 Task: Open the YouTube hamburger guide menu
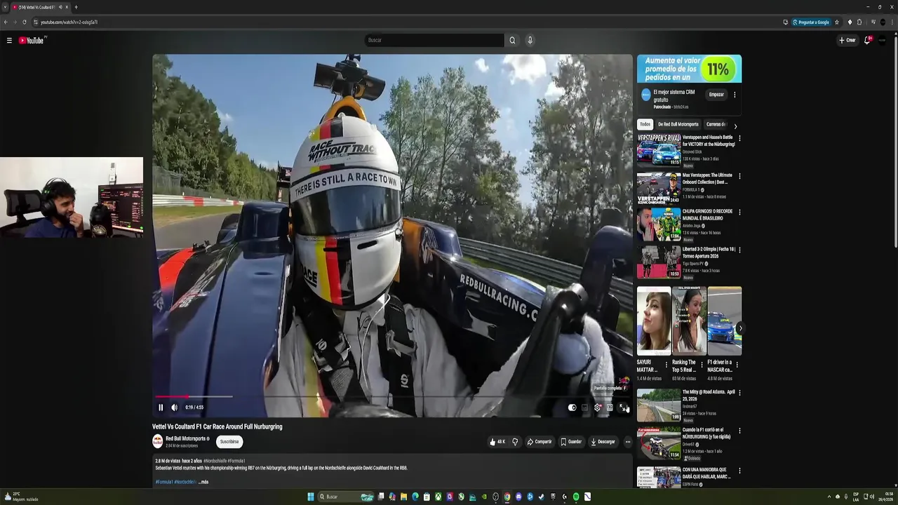(9, 40)
